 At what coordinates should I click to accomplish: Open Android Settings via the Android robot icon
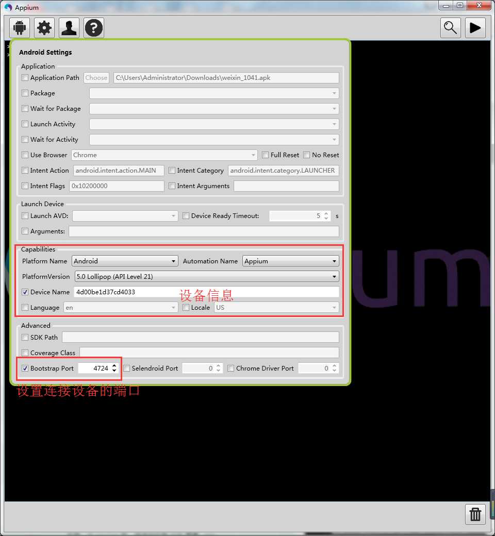point(20,28)
